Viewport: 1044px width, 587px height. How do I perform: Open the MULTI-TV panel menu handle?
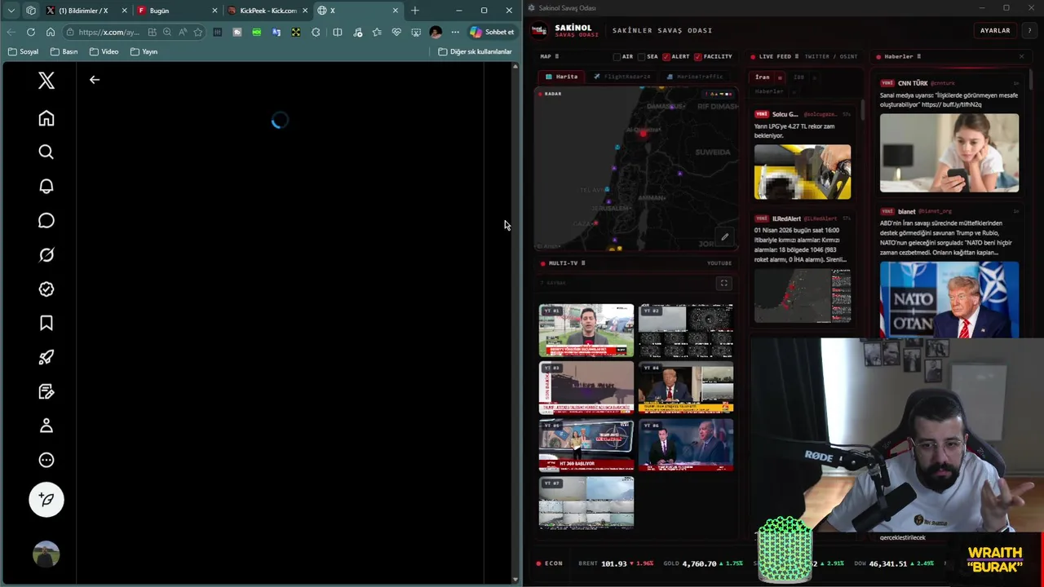(583, 263)
